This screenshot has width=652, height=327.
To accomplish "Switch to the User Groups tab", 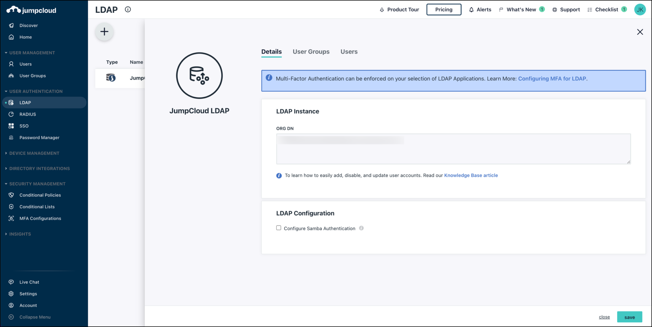I will pyautogui.click(x=311, y=52).
